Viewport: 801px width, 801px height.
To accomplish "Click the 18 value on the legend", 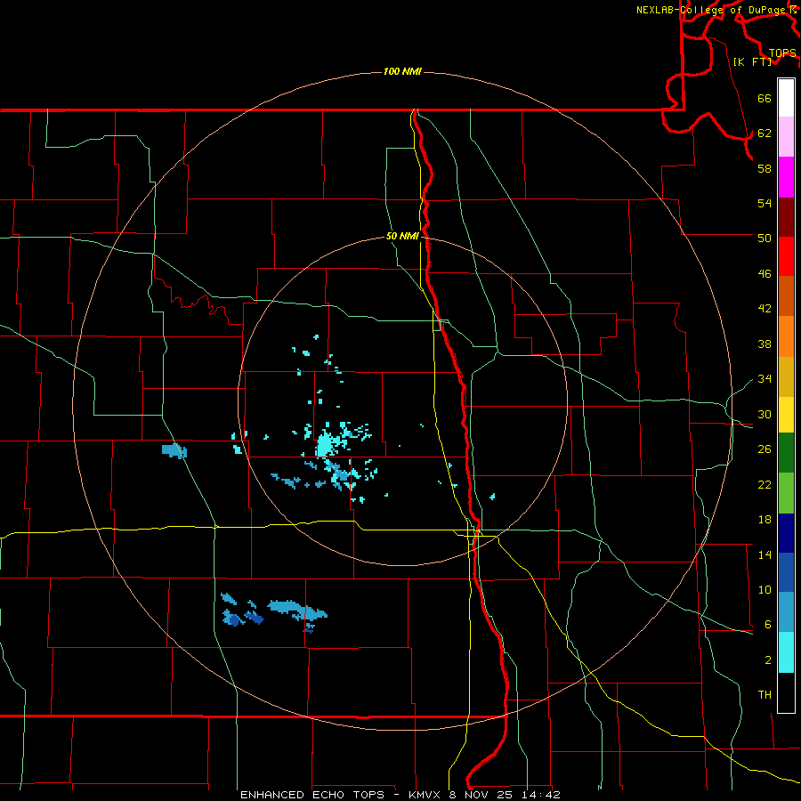I will coord(765,520).
